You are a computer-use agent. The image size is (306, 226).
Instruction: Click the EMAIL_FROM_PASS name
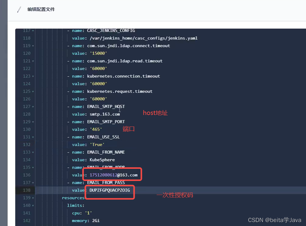click(106, 183)
